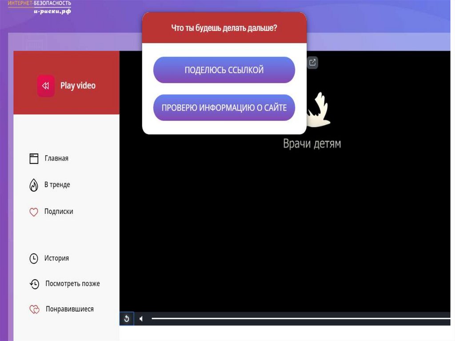Open the Главная menu item
This screenshot has width=455, height=341.
pyautogui.click(x=56, y=159)
